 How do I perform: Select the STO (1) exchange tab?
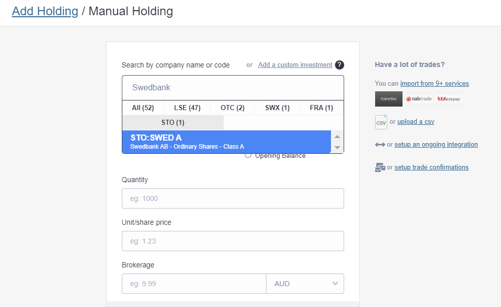click(x=173, y=122)
